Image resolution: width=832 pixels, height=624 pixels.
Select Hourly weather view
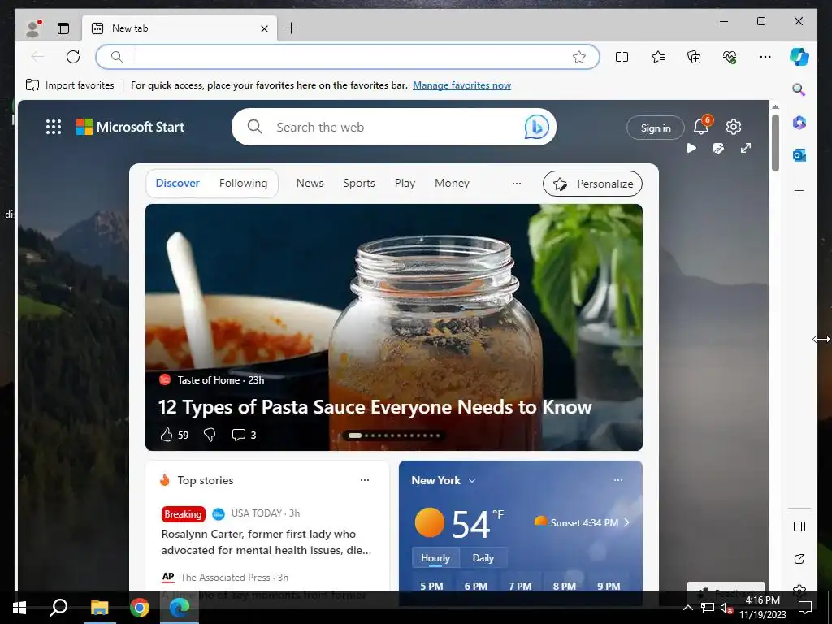pyautogui.click(x=435, y=558)
